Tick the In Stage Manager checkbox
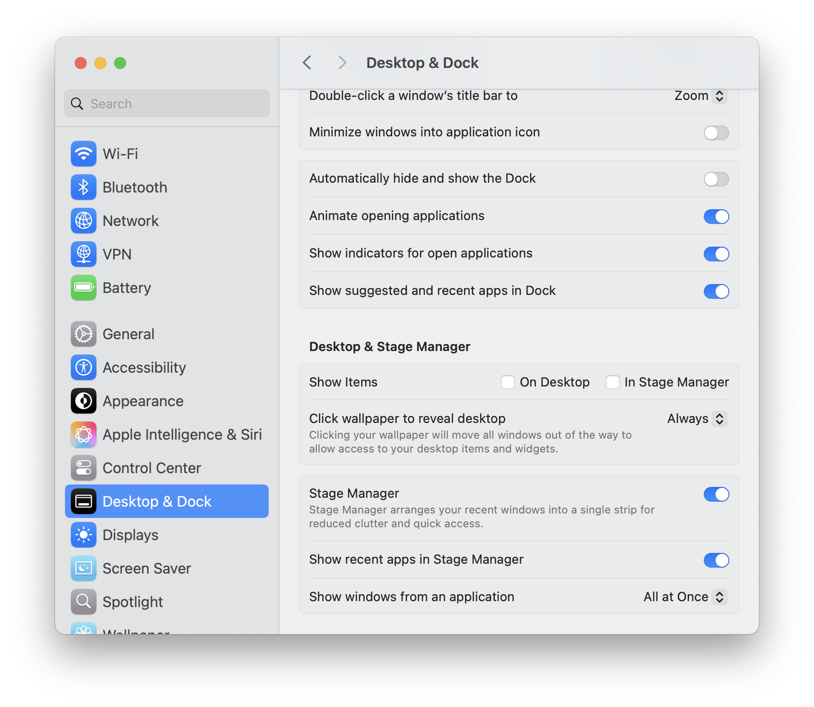814x707 pixels. tap(612, 382)
